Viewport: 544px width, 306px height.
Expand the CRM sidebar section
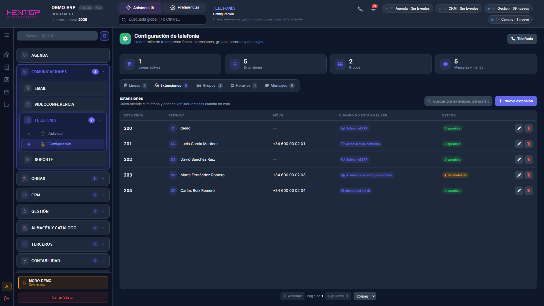pyautogui.click(x=103, y=195)
